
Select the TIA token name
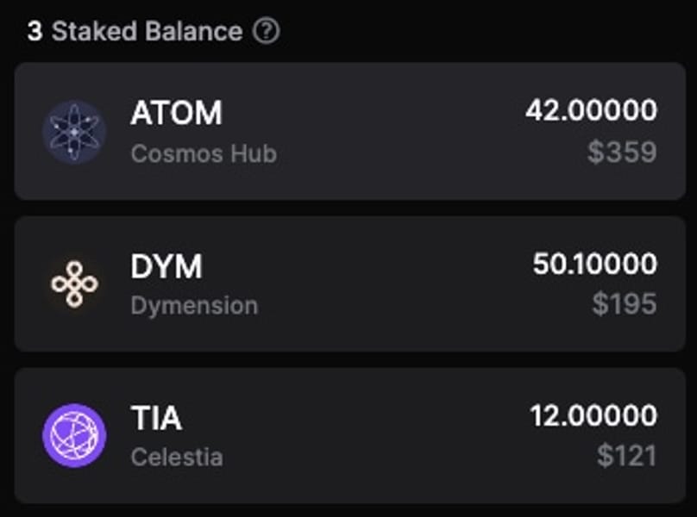[x=156, y=418]
